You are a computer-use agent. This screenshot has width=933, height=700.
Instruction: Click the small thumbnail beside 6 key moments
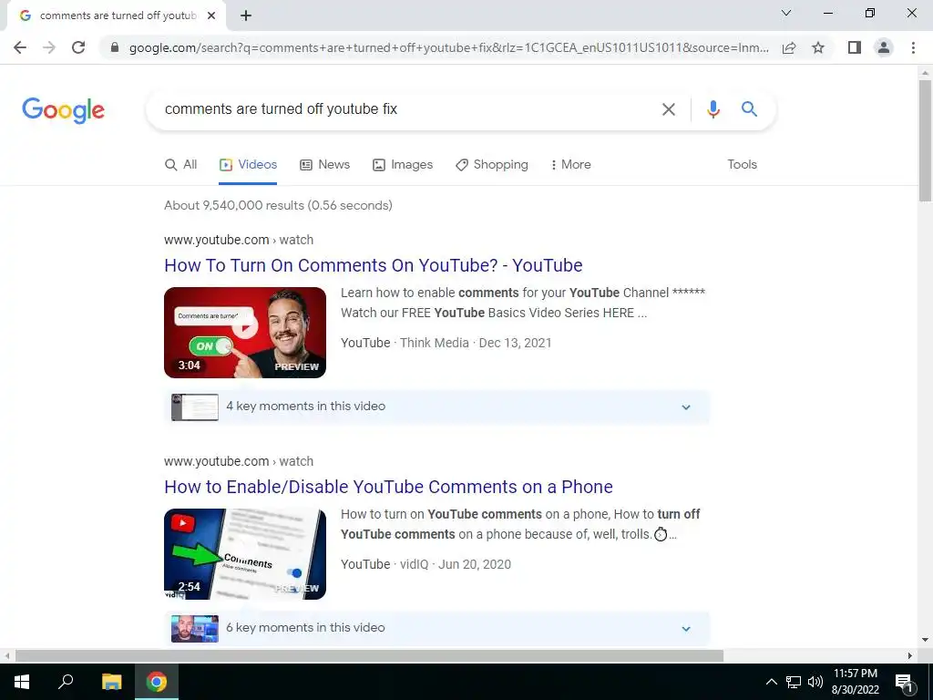coord(195,629)
